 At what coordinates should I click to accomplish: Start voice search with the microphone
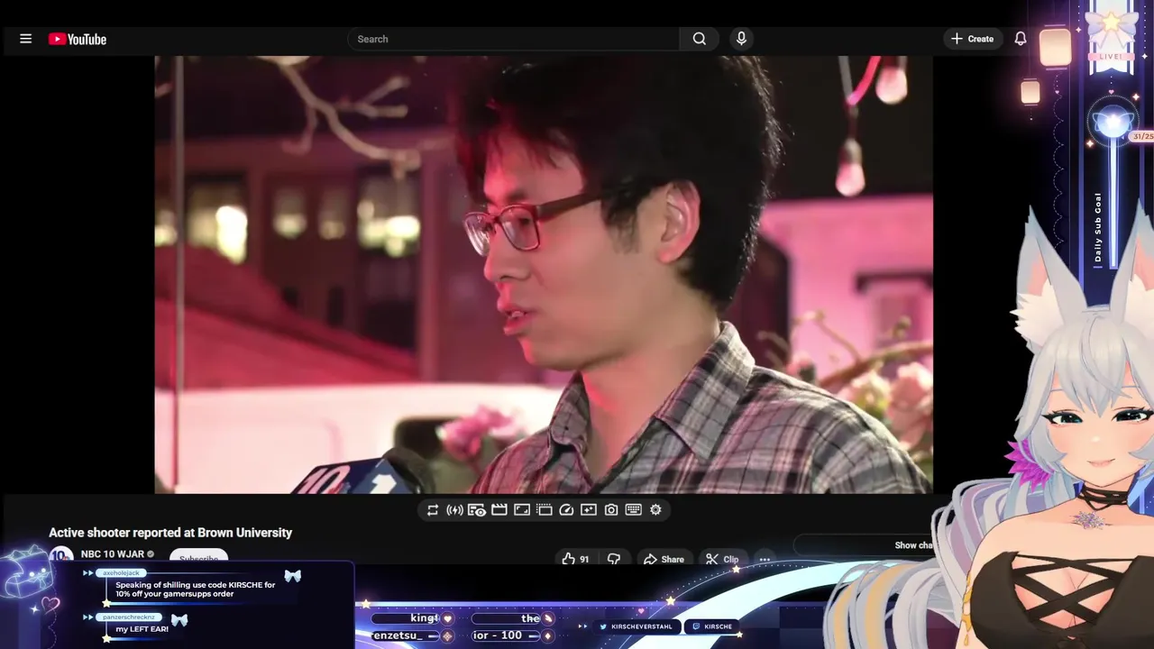[741, 39]
